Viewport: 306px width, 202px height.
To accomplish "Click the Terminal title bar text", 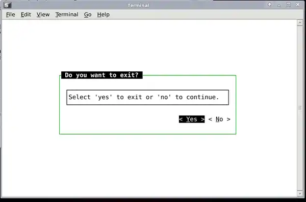I will coord(138,5).
